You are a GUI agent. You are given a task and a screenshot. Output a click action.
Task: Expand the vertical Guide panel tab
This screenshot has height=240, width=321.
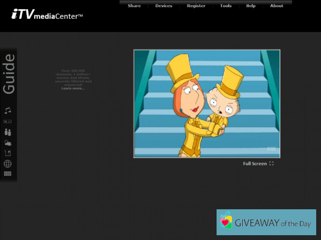point(9,74)
